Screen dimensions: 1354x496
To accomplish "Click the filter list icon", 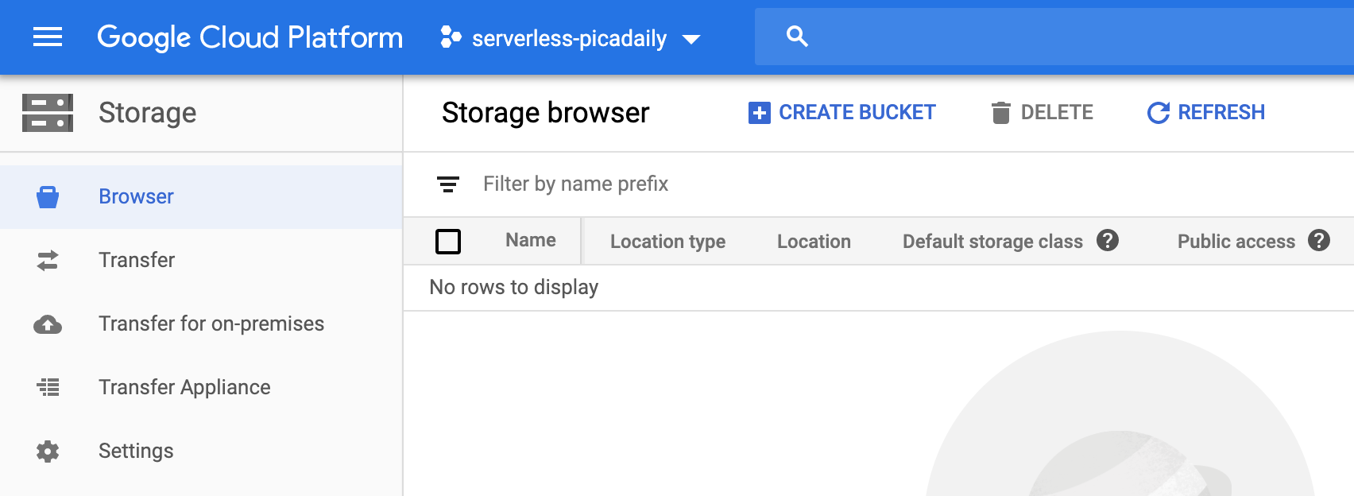I will click(x=448, y=184).
